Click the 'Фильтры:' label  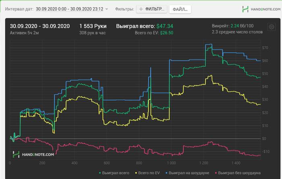coord(124,9)
